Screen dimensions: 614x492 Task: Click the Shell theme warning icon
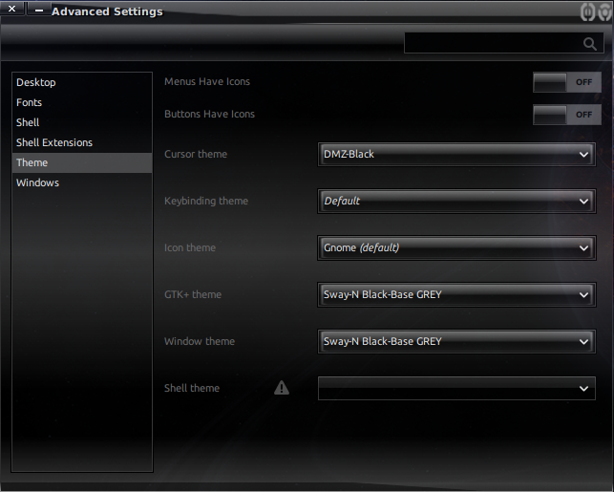(282, 388)
